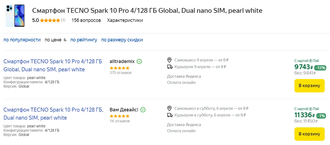This screenshot has width=330, height=145.
Task: Open the Характеристики link
Action: coord(125,20)
